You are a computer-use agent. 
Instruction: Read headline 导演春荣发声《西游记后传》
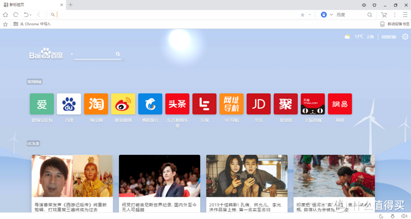(x=71, y=207)
